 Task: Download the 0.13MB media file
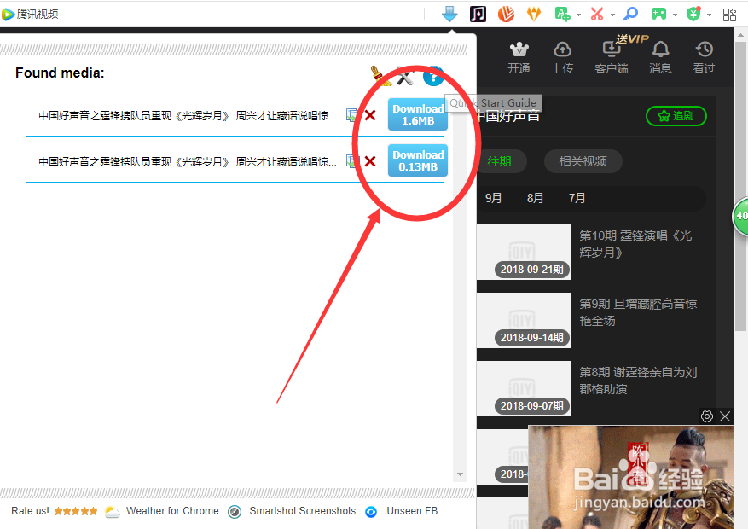click(x=418, y=160)
